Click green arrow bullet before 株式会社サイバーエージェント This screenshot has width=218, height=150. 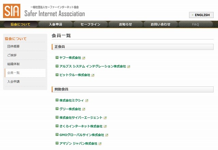click(57, 117)
